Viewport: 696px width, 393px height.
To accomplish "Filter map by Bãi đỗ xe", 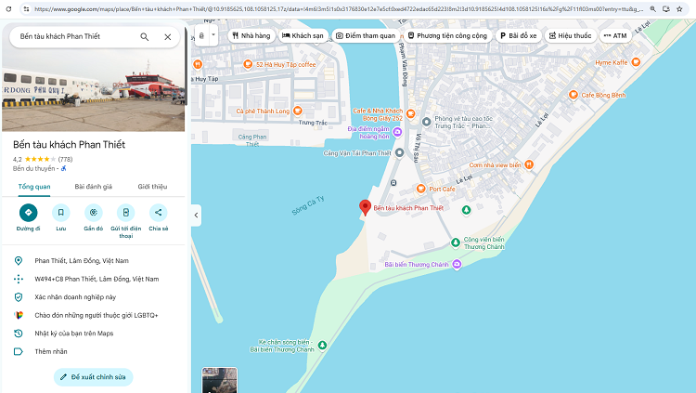I will (519, 35).
